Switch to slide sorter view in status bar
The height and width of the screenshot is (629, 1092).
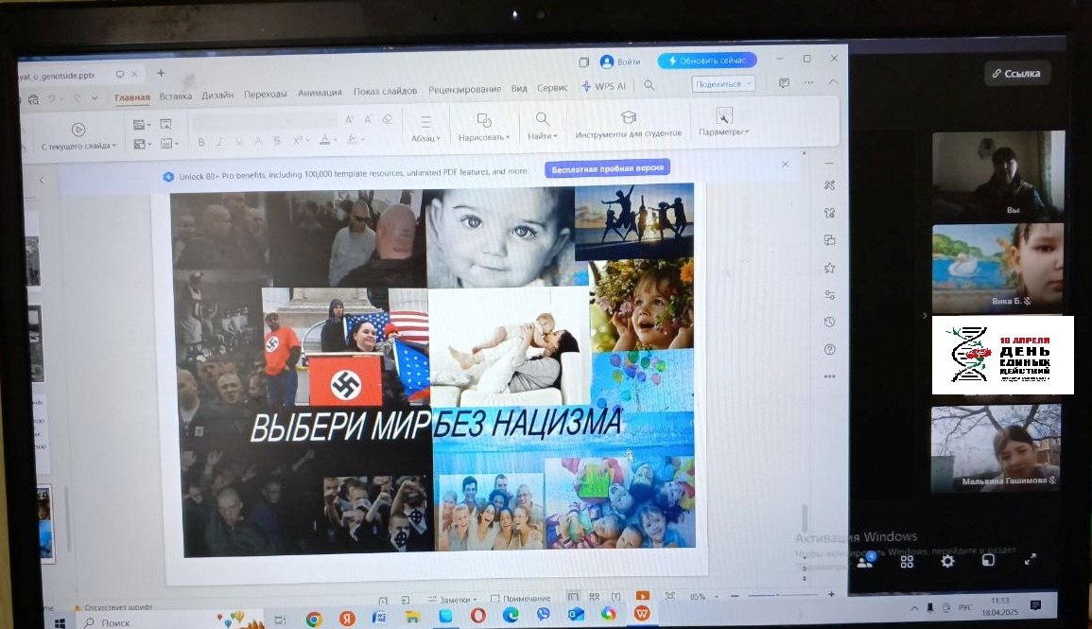coord(594,597)
